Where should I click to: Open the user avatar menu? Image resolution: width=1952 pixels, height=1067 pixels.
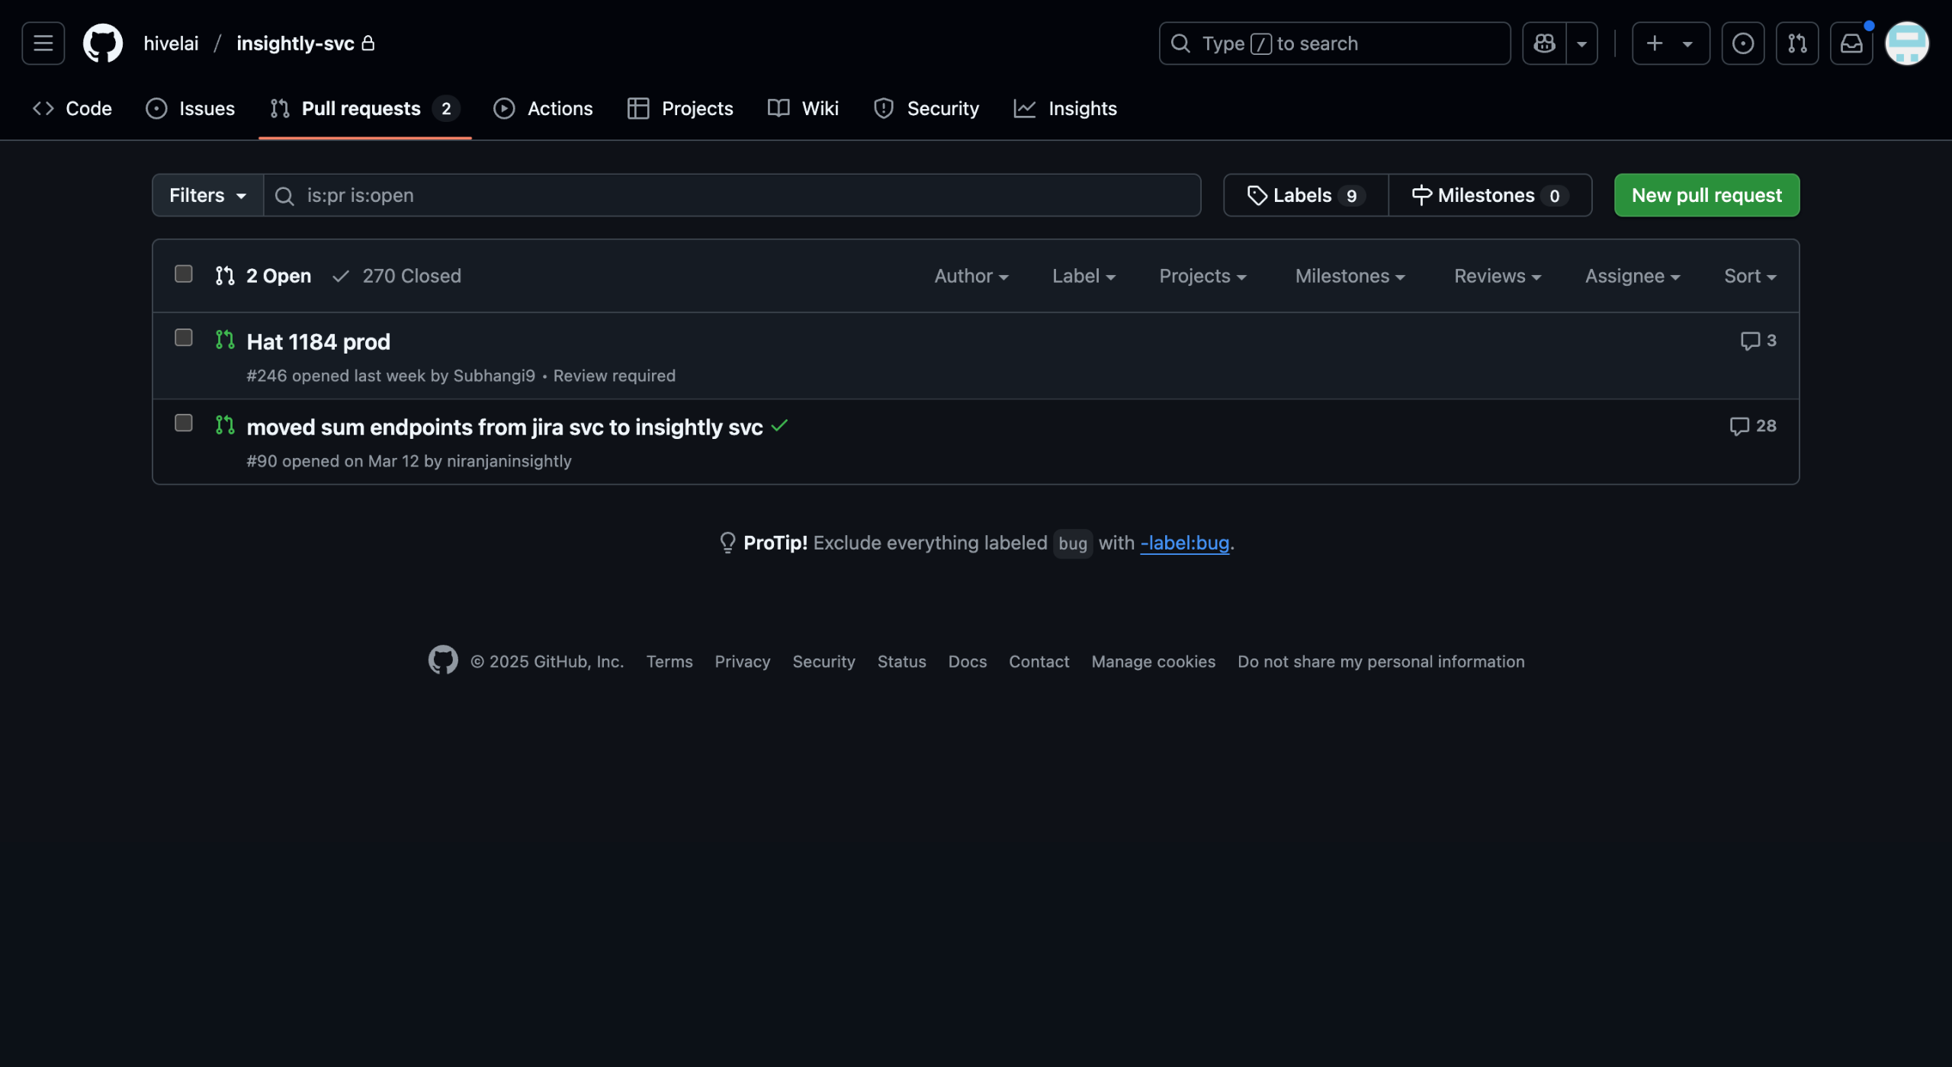click(1906, 43)
